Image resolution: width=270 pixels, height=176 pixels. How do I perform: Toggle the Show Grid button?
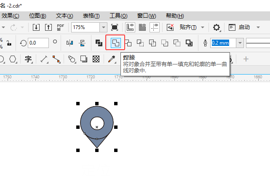142,27
